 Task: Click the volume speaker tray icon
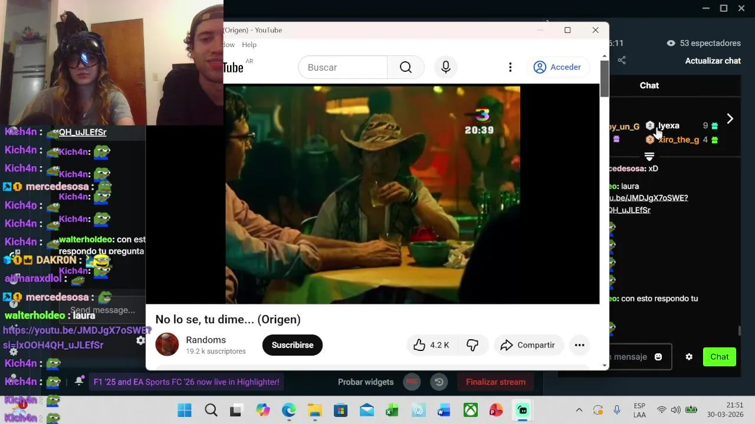[676, 410]
